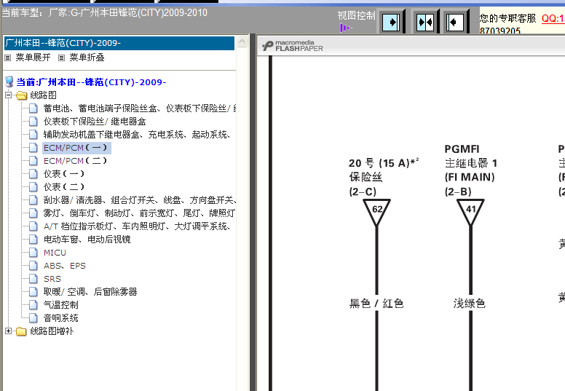
Task: Click the Macromedia FlashPaper logo
Action: [293, 46]
